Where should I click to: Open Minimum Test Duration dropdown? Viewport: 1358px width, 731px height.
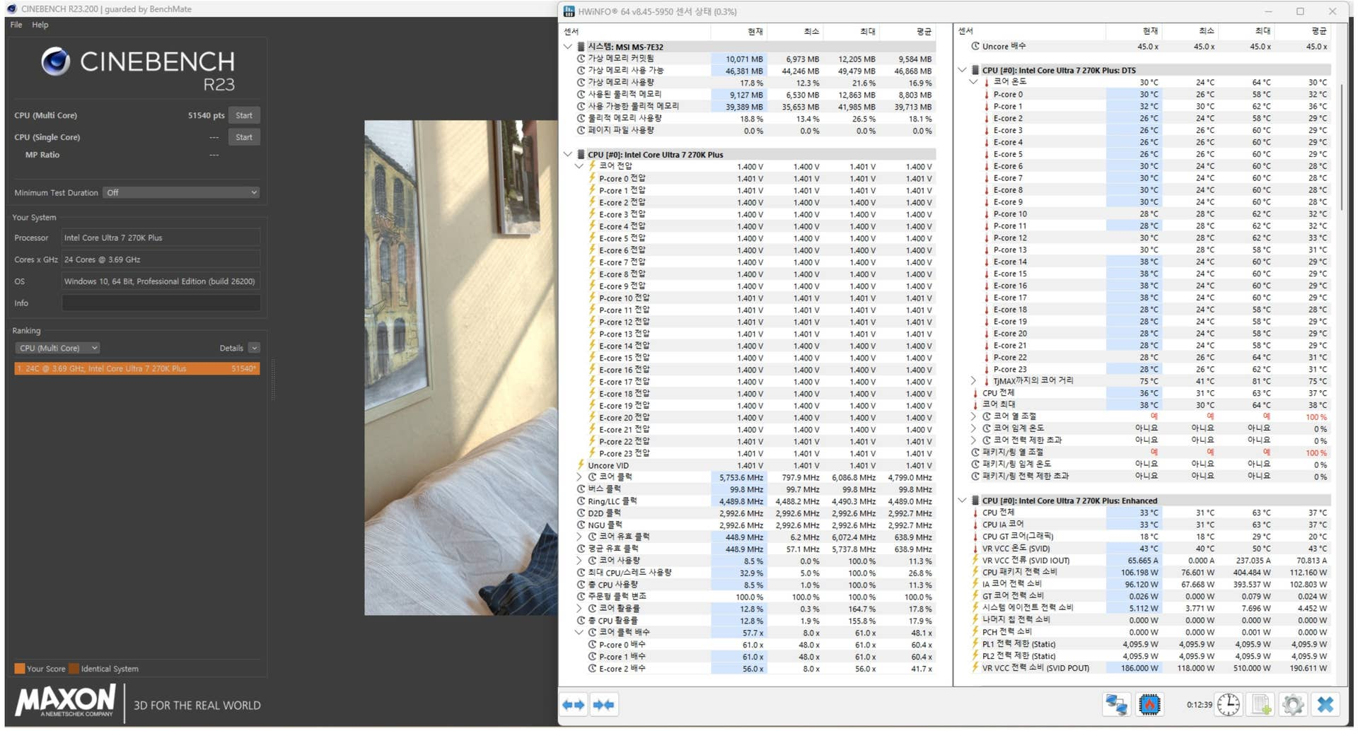tap(181, 193)
